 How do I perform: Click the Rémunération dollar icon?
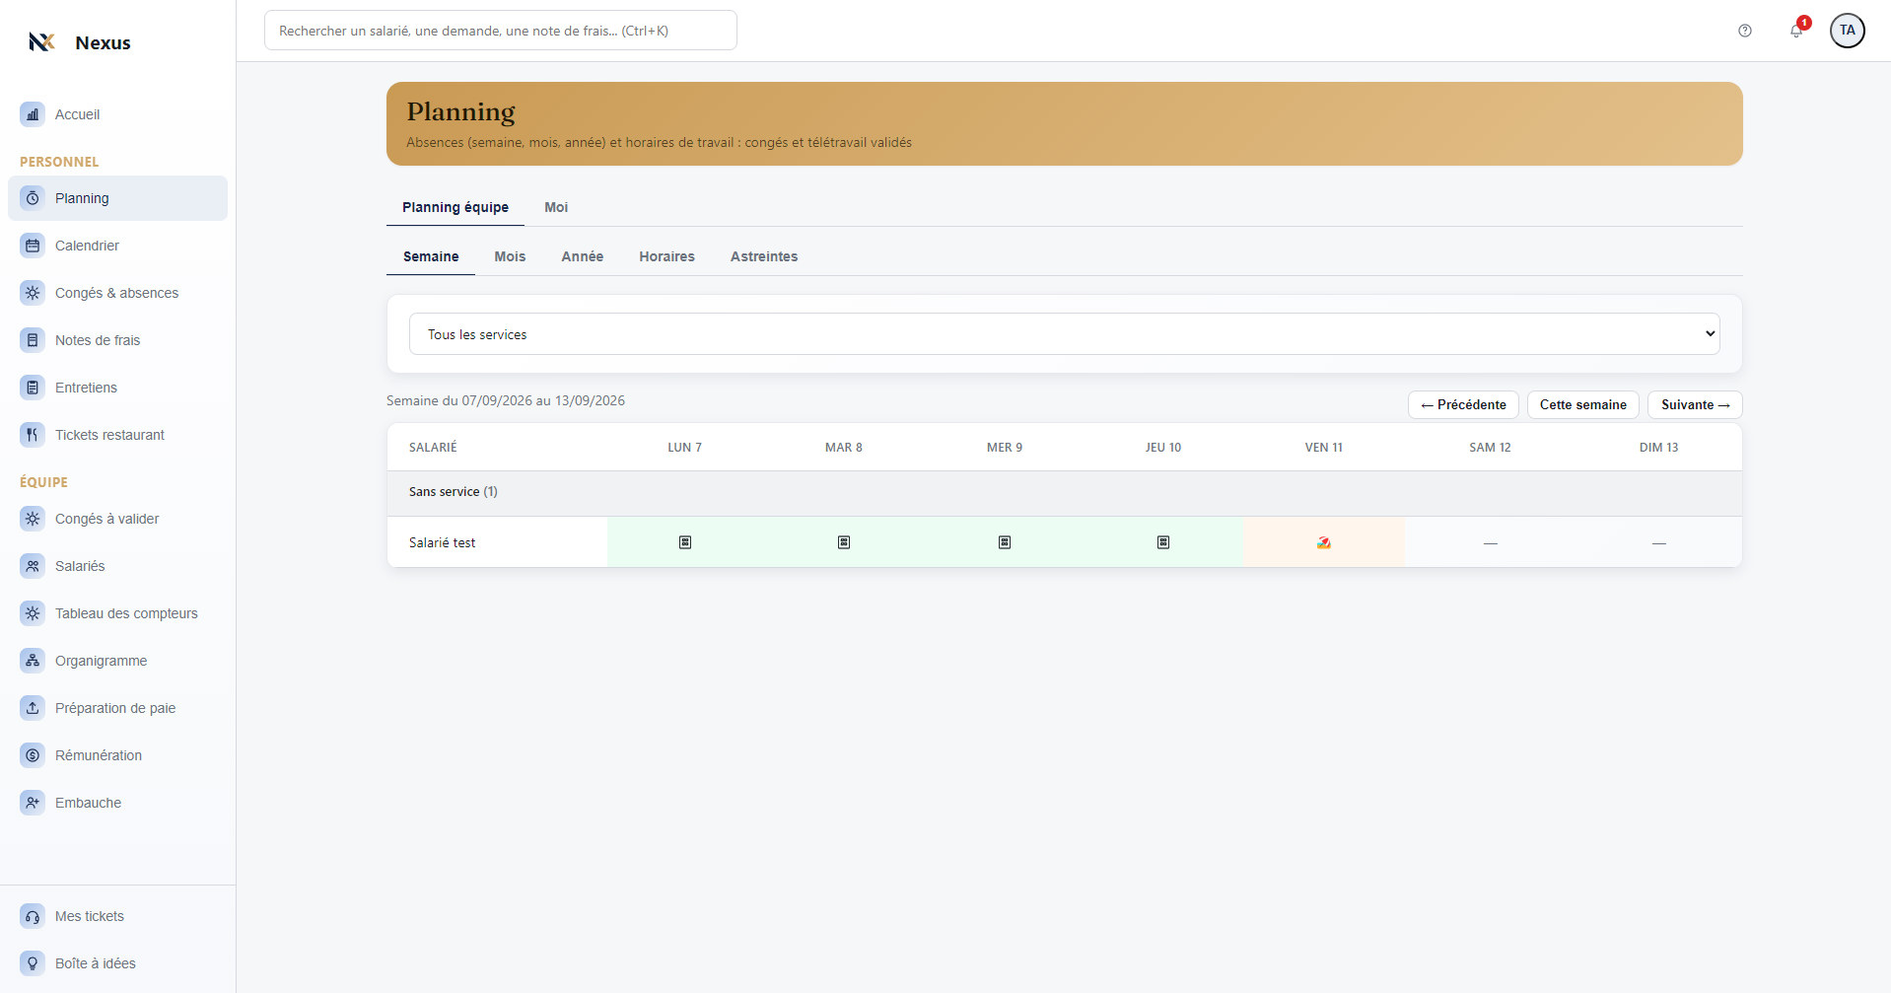click(x=33, y=755)
